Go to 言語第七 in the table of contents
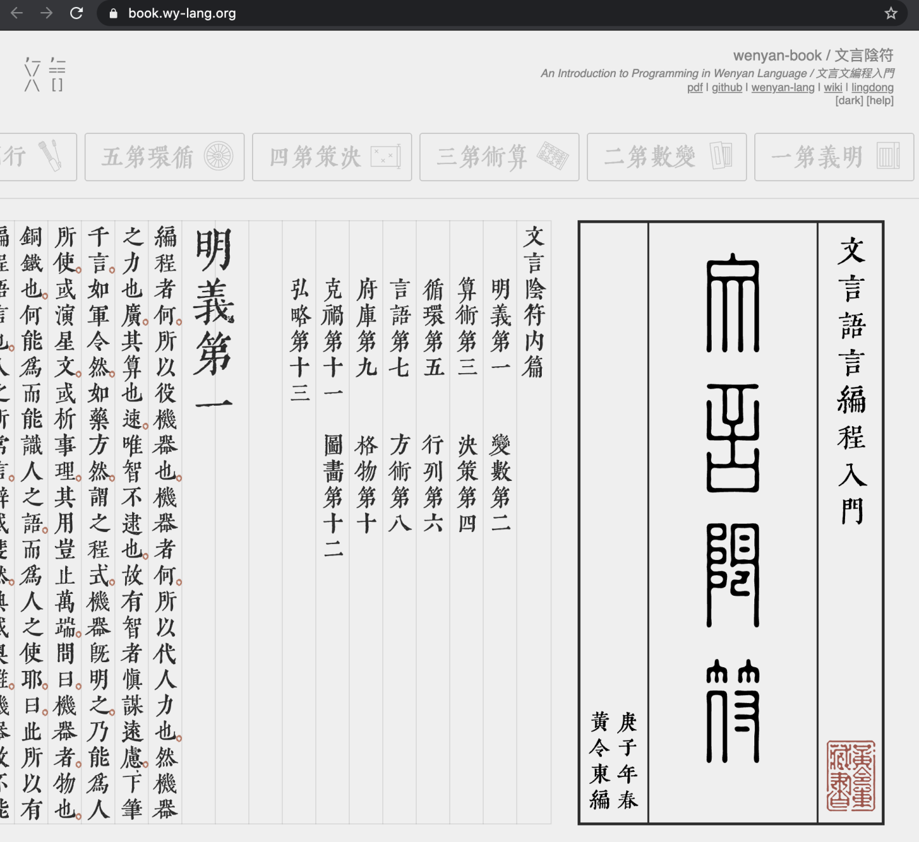919x842 pixels. [400, 327]
